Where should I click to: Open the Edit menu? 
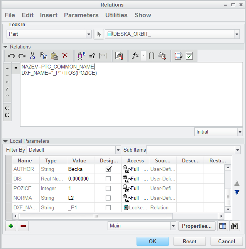click(27, 15)
